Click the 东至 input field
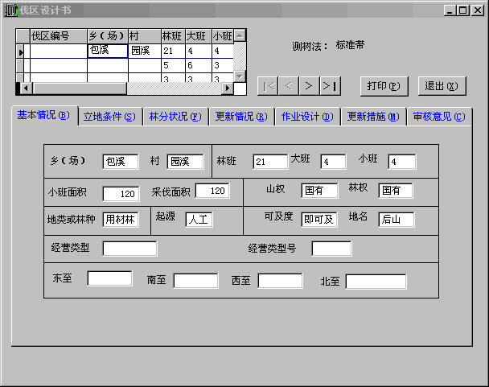Screen dimensions: 489x387 [109, 278]
